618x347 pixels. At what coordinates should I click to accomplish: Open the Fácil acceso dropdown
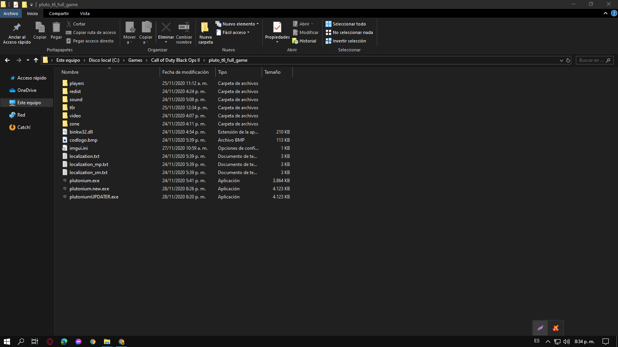(233, 32)
